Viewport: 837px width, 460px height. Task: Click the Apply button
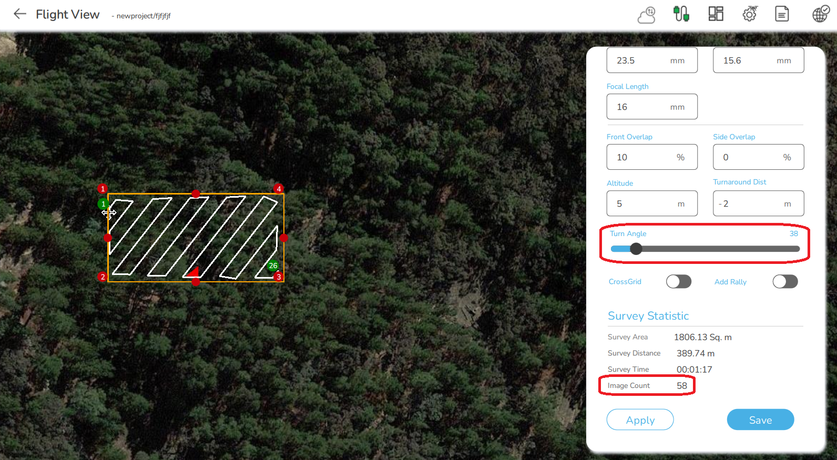[640, 420]
